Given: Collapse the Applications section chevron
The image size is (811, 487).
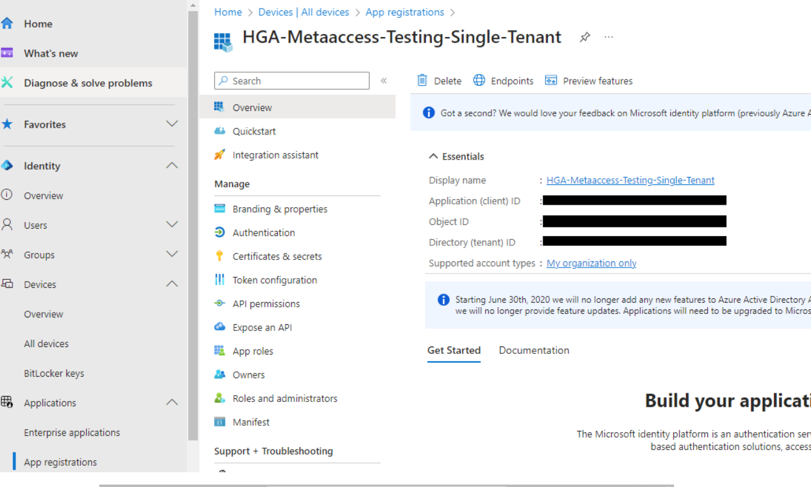Looking at the screenshot, I should pyautogui.click(x=172, y=402).
